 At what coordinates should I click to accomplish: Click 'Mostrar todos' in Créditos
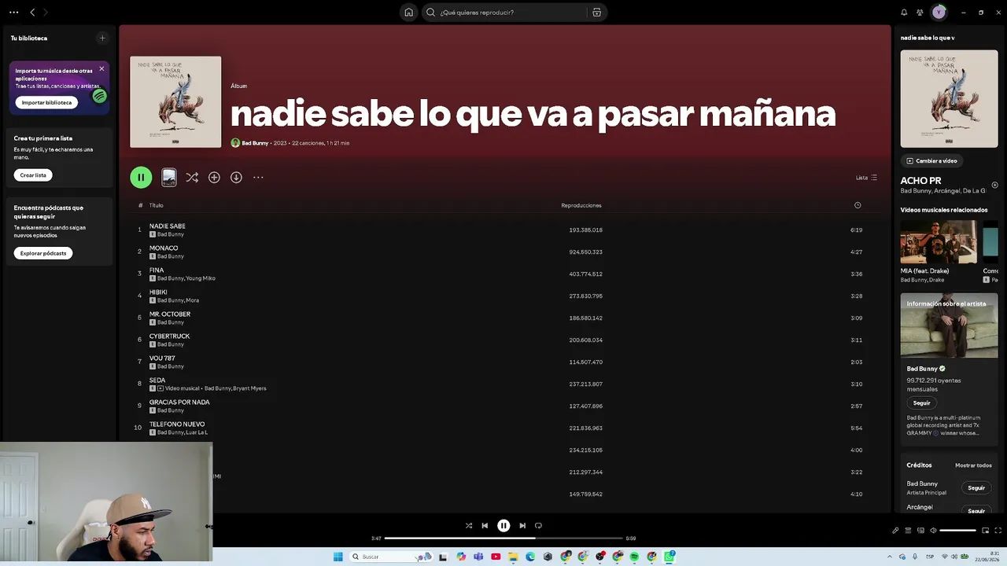pos(973,465)
